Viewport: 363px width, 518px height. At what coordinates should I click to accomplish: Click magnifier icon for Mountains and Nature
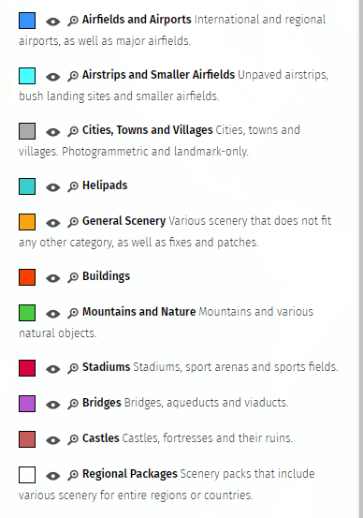[x=73, y=313]
